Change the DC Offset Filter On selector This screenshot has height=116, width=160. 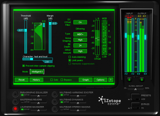[80, 22]
